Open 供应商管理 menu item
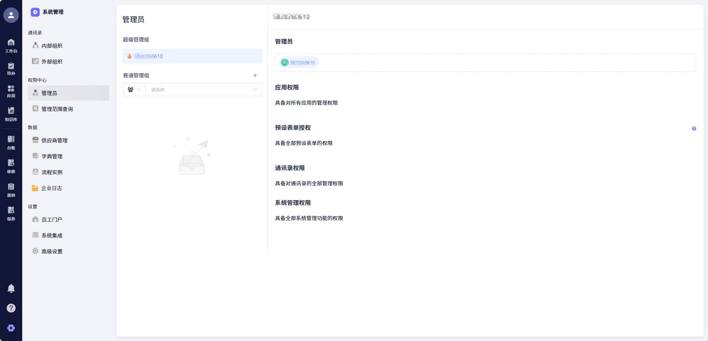Viewport: 708px width, 341px height. pos(69,140)
